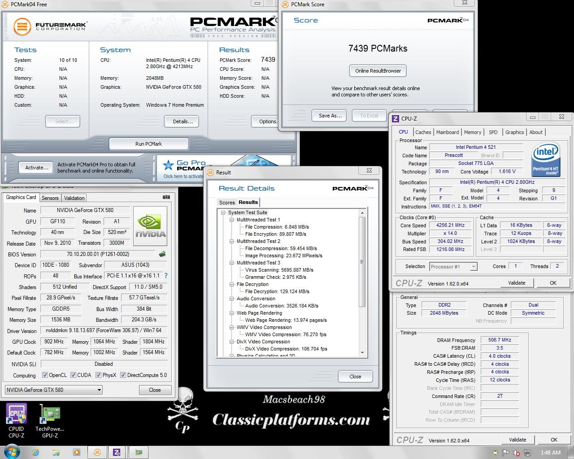
Task: Click the Close button in Result window
Action: coord(355,377)
